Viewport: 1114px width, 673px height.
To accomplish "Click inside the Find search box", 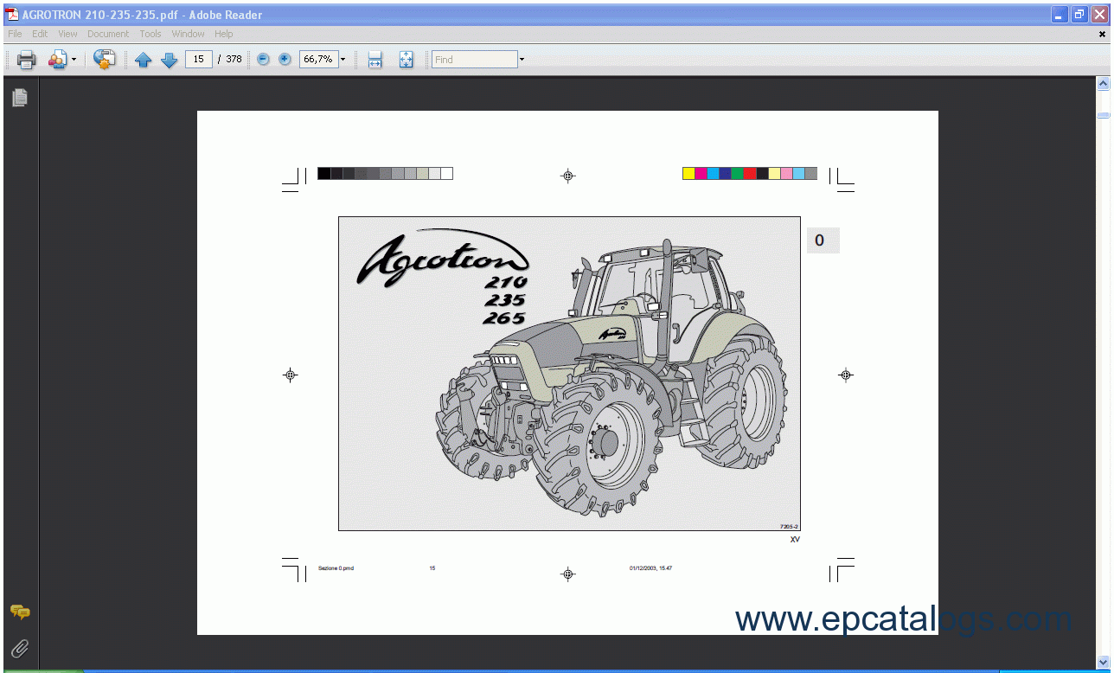I will pyautogui.click(x=474, y=60).
